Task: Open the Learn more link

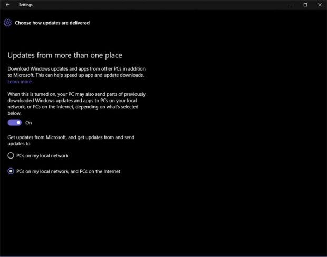Action: pos(20,82)
